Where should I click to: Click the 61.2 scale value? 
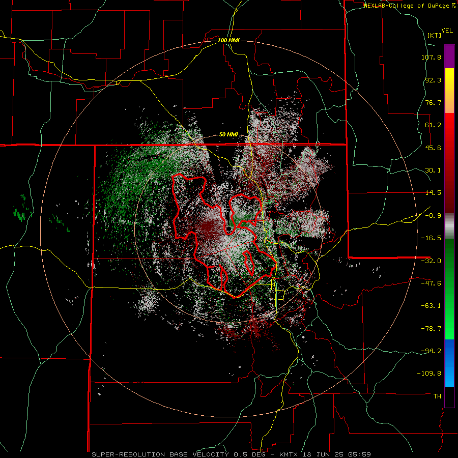(x=433, y=125)
